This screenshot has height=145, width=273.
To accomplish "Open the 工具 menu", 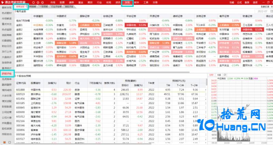I will 146,2.
